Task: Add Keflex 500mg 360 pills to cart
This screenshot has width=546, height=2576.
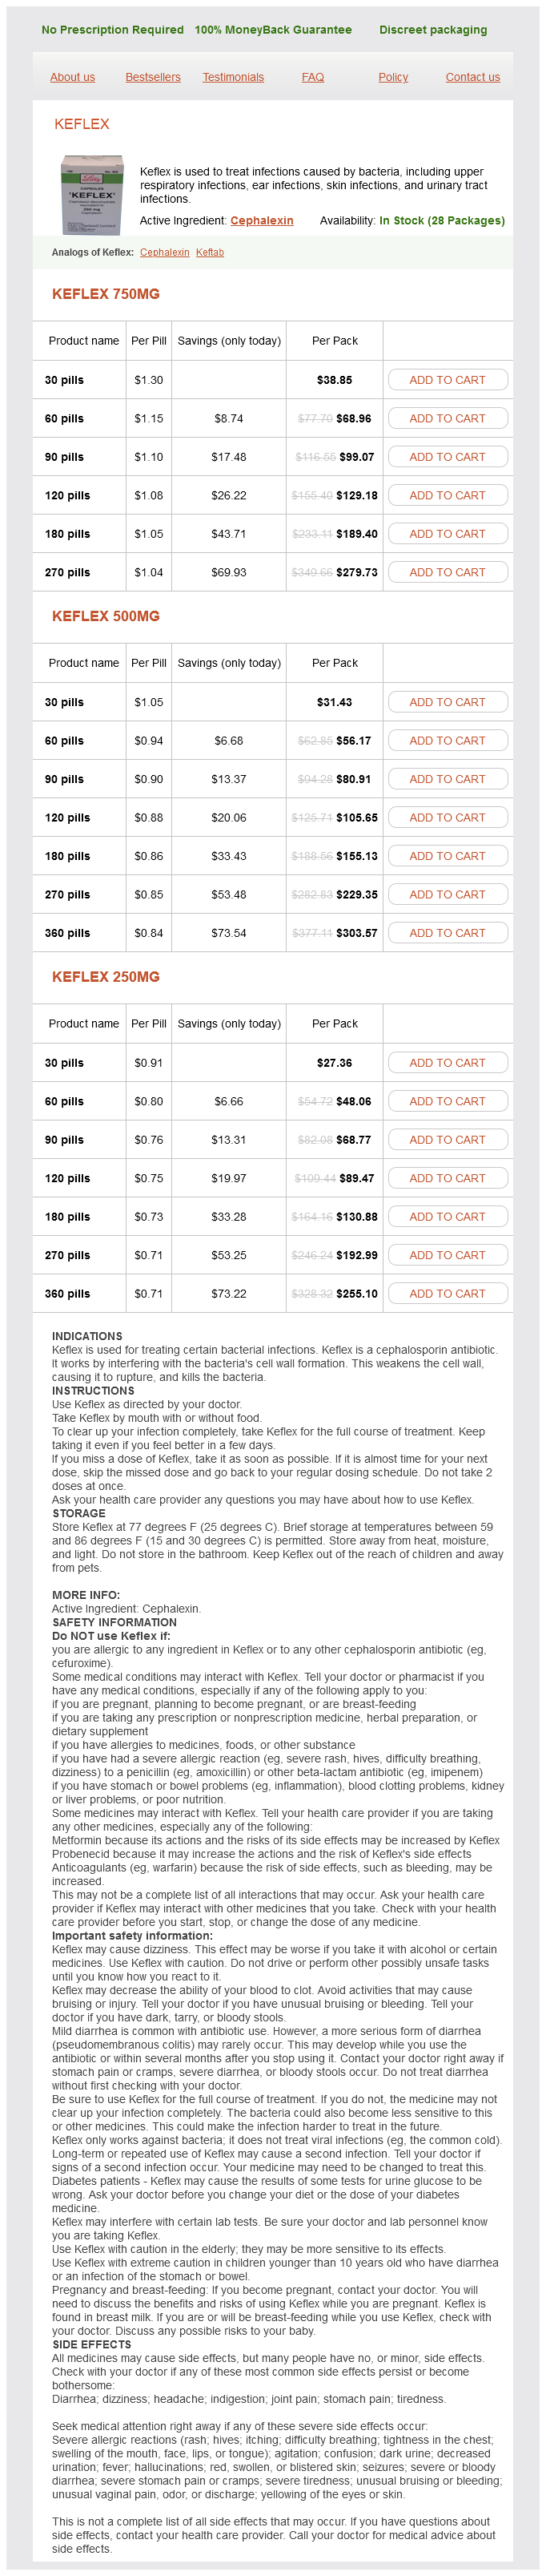Action: point(448,933)
